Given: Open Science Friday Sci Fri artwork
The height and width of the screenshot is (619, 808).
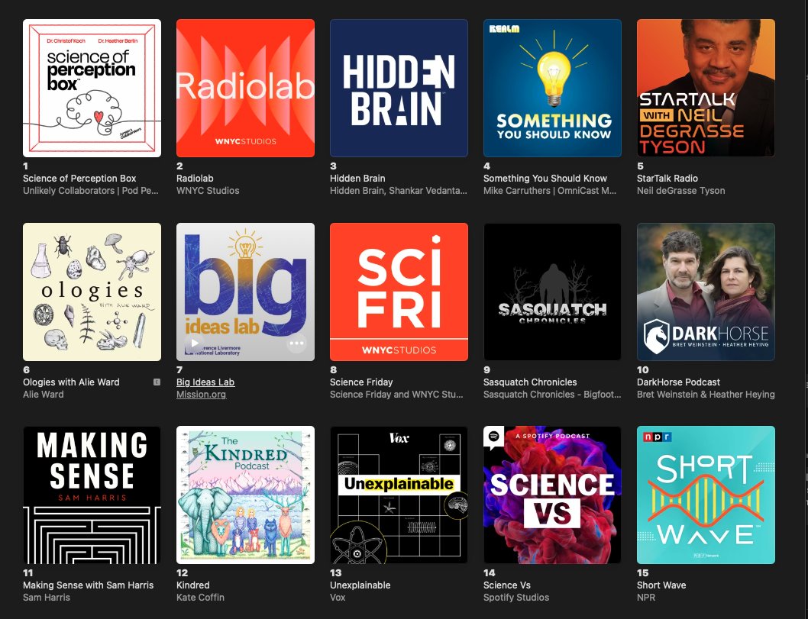Looking at the screenshot, I should click(x=399, y=292).
